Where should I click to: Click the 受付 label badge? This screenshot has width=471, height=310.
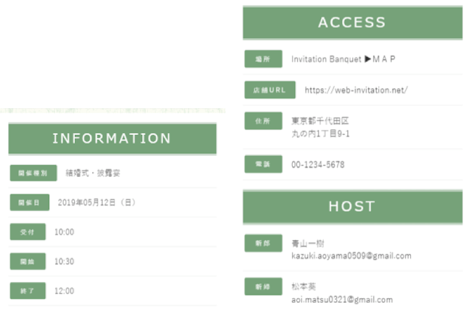coord(28,232)
